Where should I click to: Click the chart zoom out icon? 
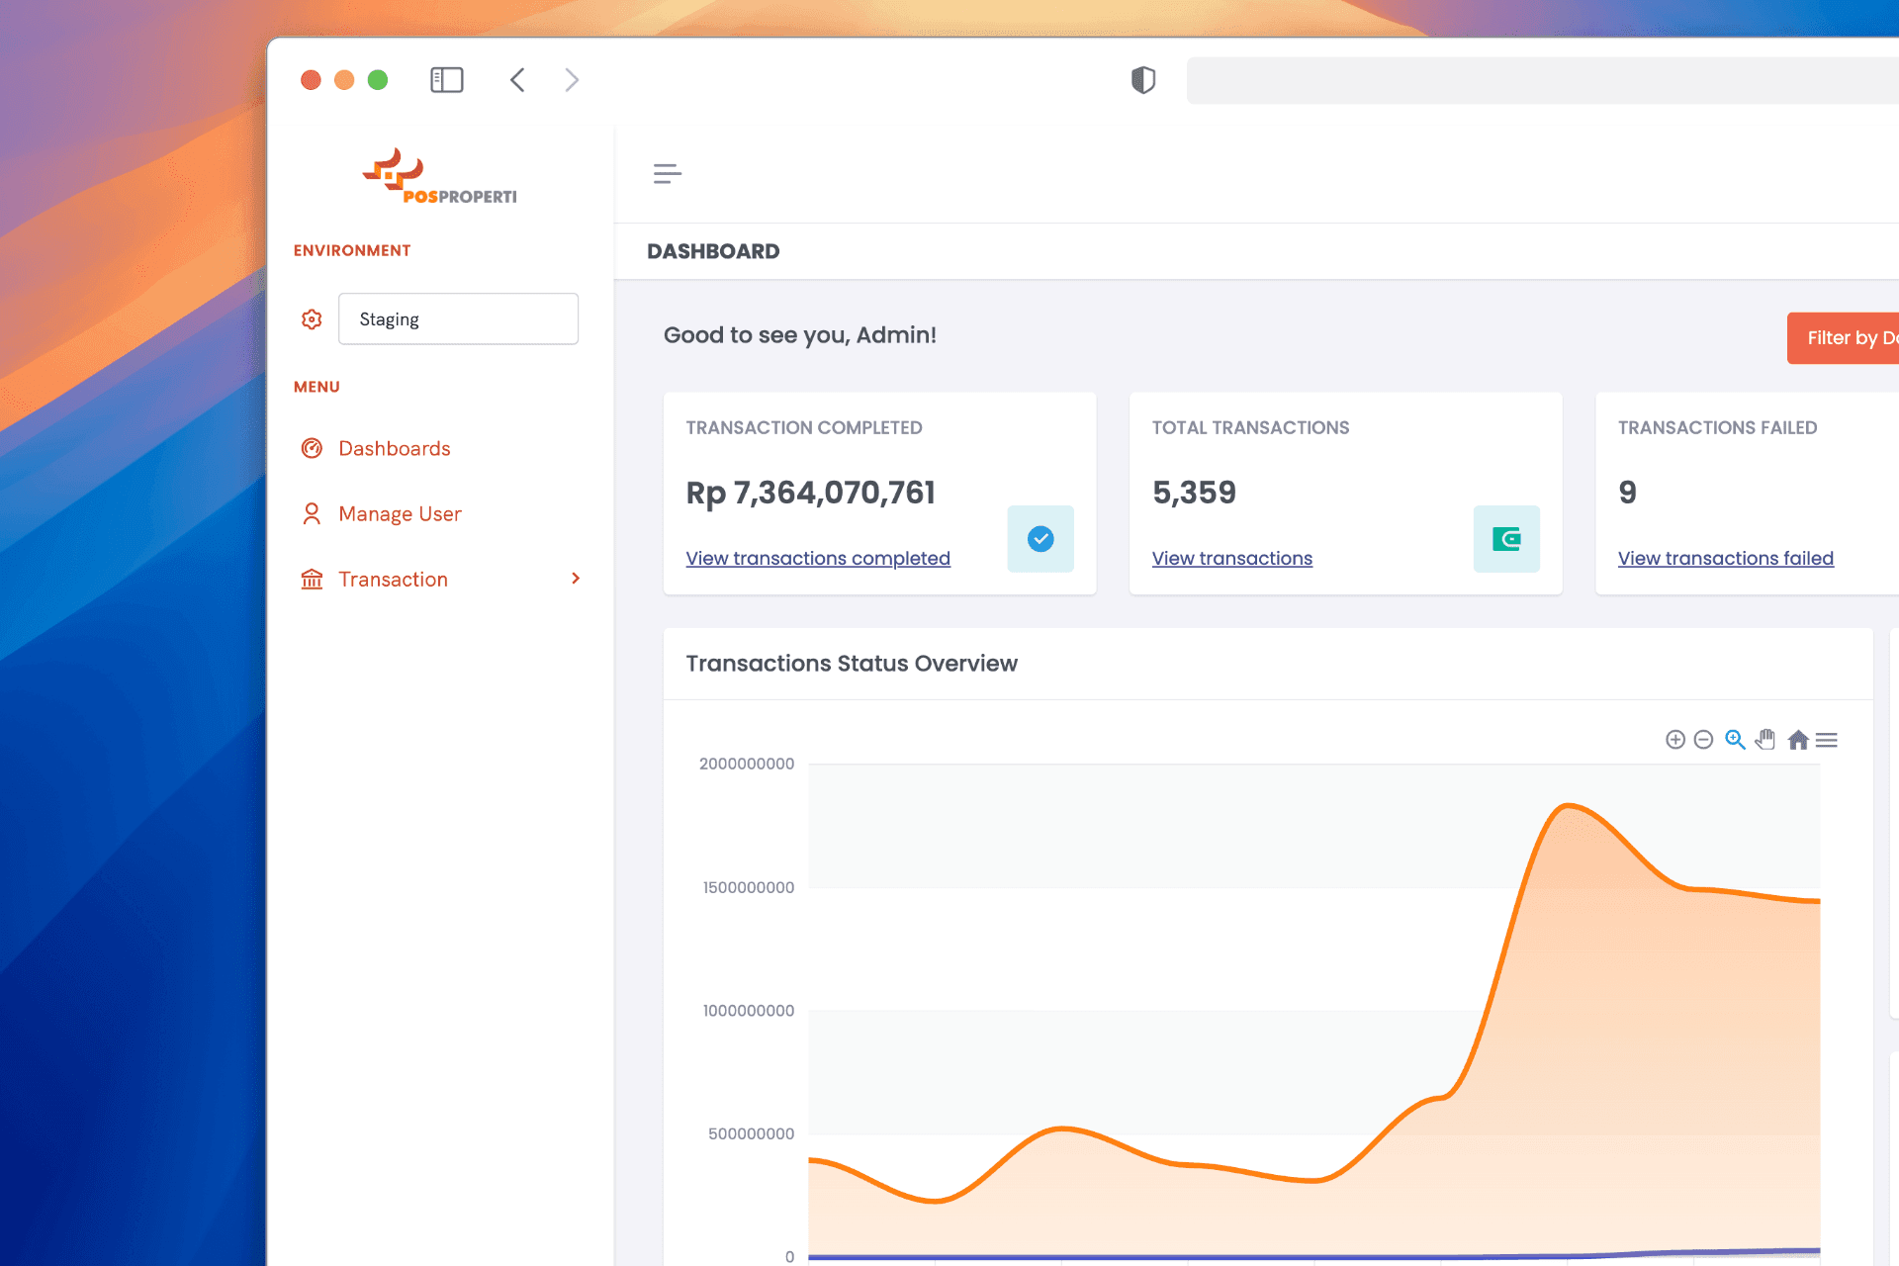pos(1703,740)
